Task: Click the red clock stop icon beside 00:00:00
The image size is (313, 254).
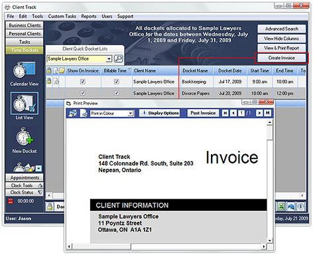Action: [11, 201]
